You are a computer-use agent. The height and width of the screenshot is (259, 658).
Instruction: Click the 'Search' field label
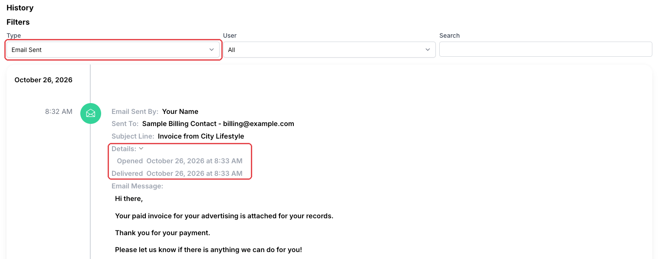(449, 36)
